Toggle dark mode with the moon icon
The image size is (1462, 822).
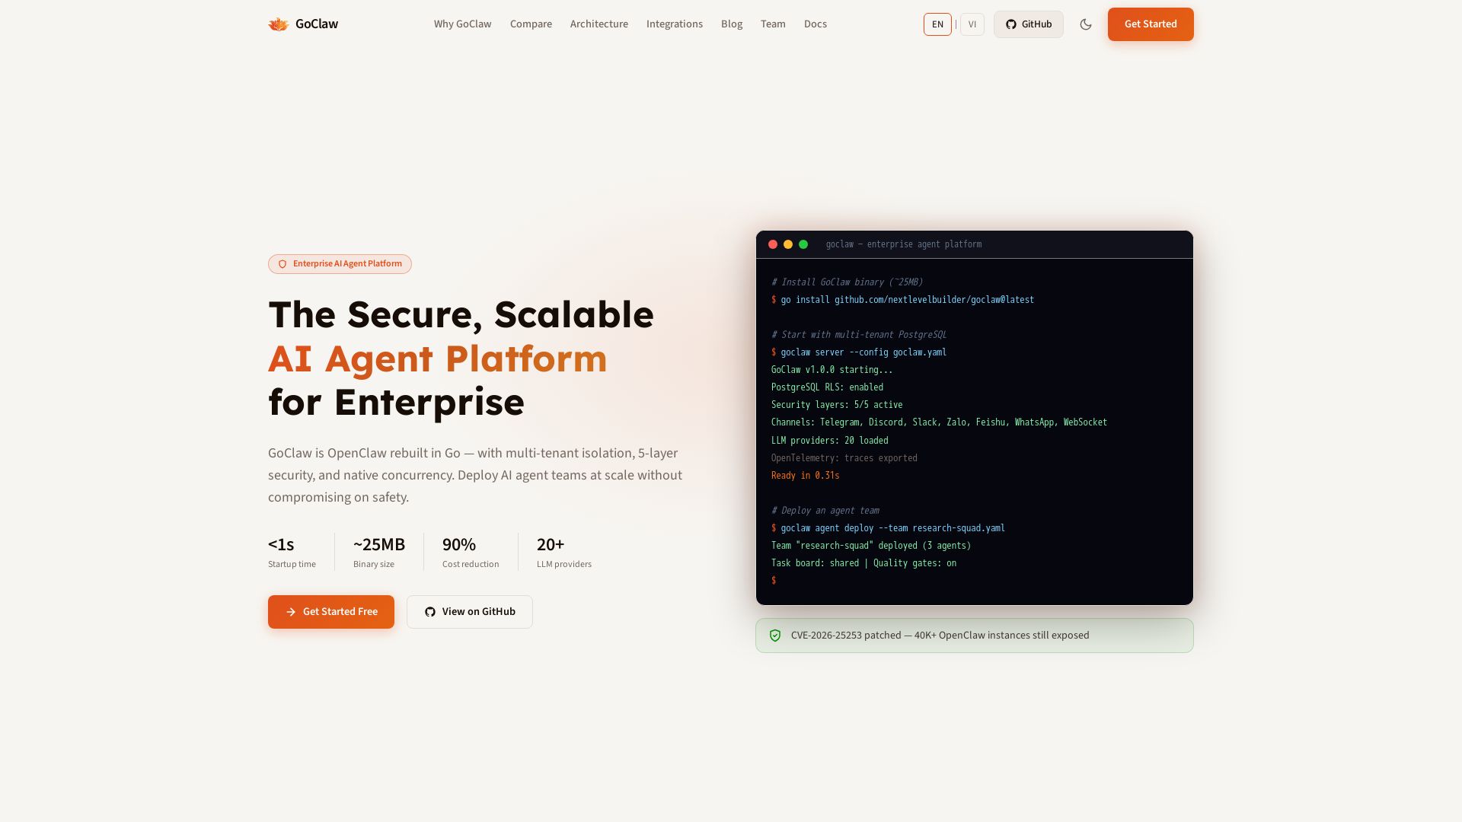(x=1086, y=24)
